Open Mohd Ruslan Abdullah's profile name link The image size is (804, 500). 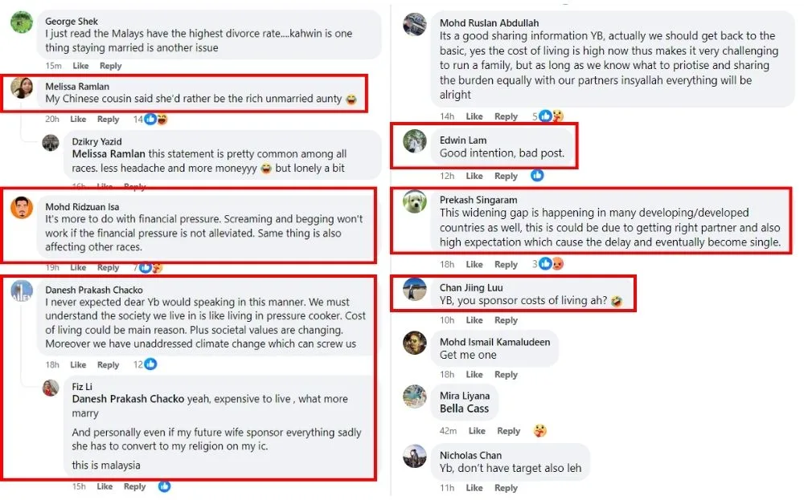click(489, 23)
